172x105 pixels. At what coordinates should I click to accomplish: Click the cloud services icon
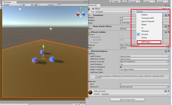pyautogui.click(x=124, y=2)
